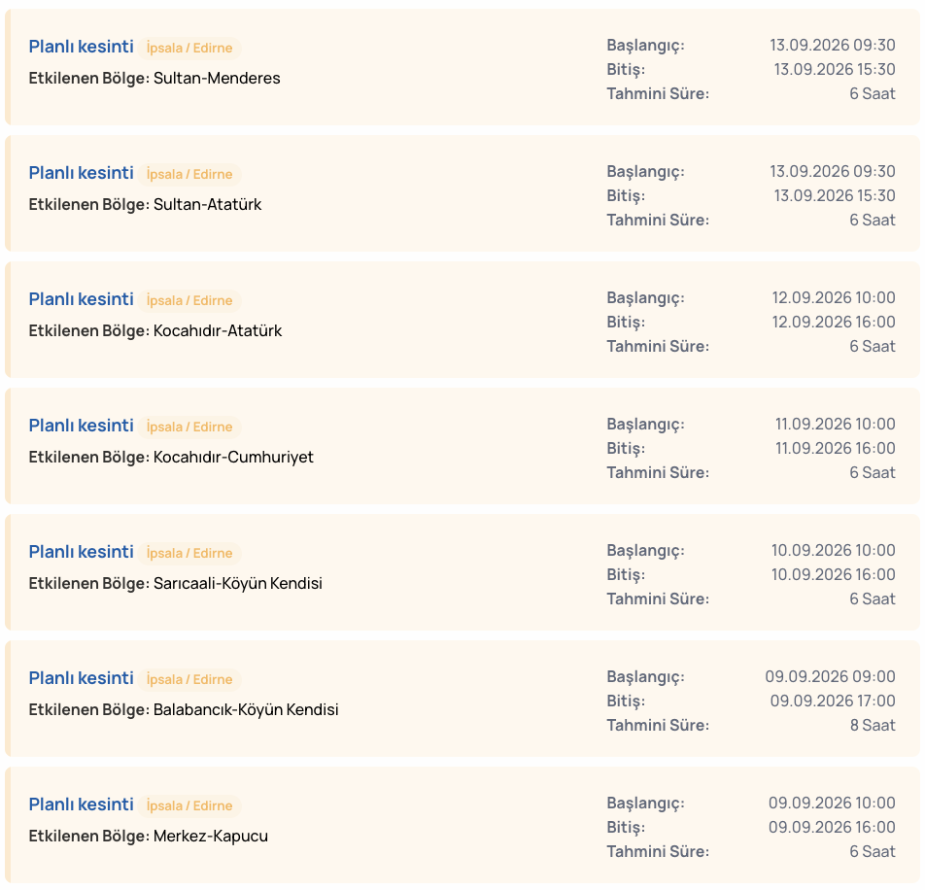
Task: Open Planlı kesinti for Merkez-Kapucu
Action: coord(82,804)
